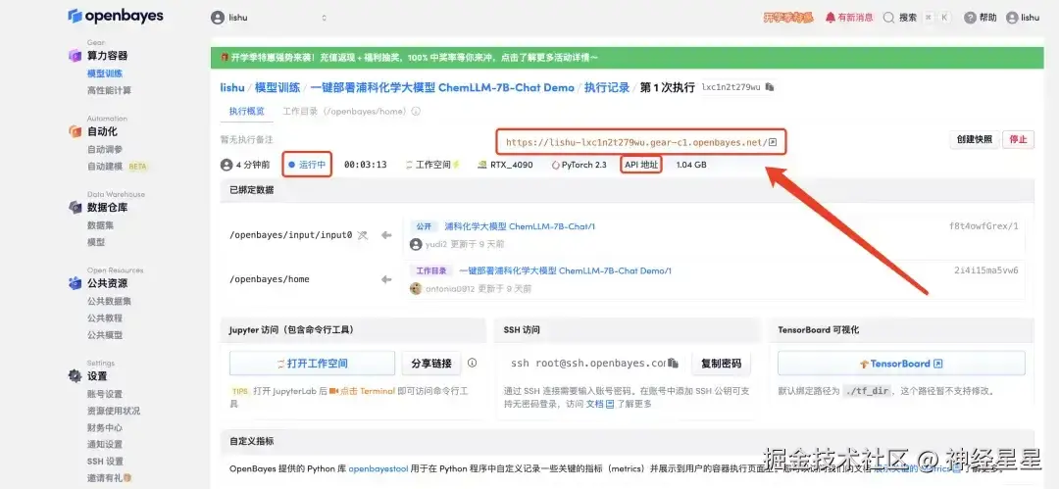Open the 自动化 section icon
This screenshot has height=489, width=1059.
coord(75,131)
